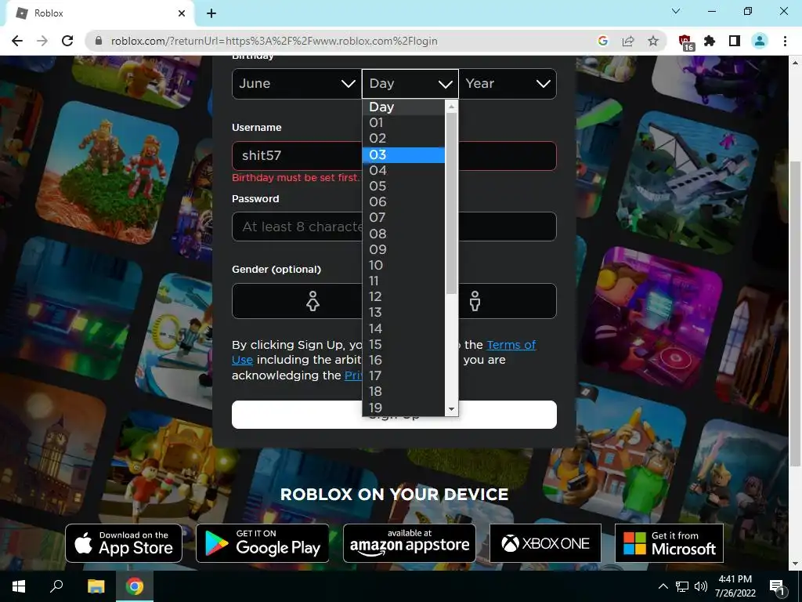Open the Chrome profile avatar

pyautogui.click(x=760, y=41)
